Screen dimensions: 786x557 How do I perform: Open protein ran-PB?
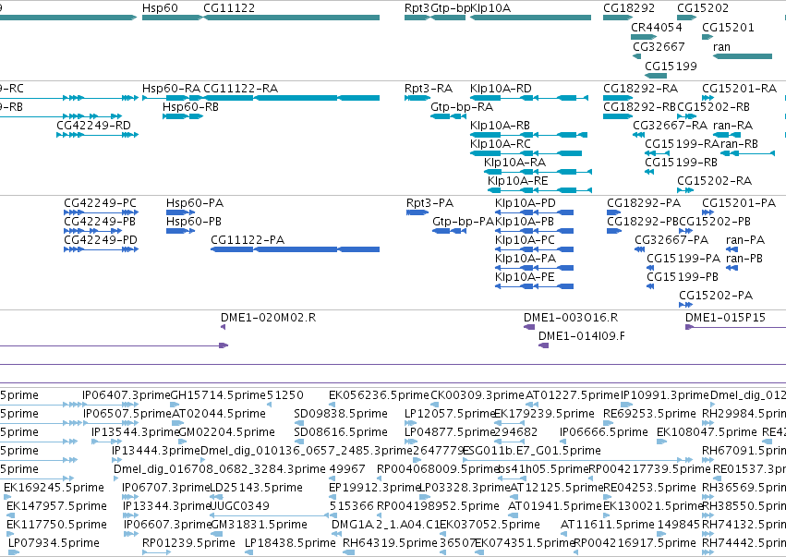tap(744, 259)
